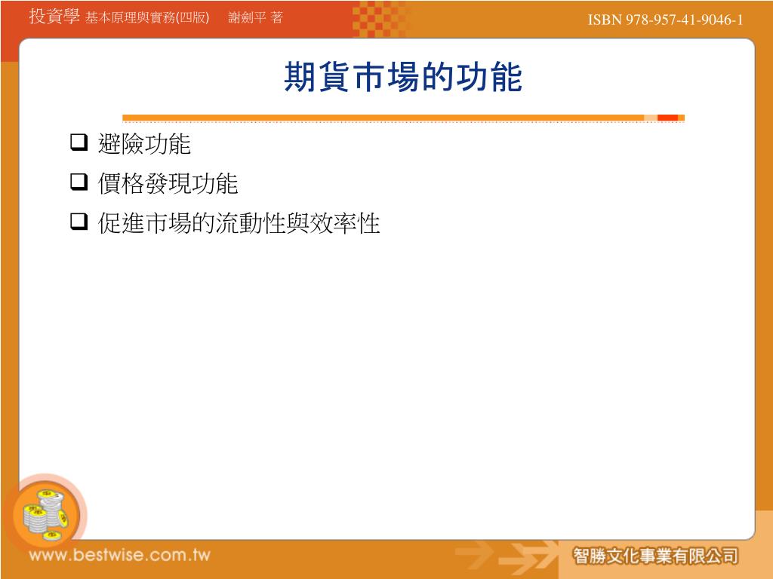Select the bullet 促進市場的流動性與效率性
The width and height of the screenshot is (773, 579).
tap(239, 223)
